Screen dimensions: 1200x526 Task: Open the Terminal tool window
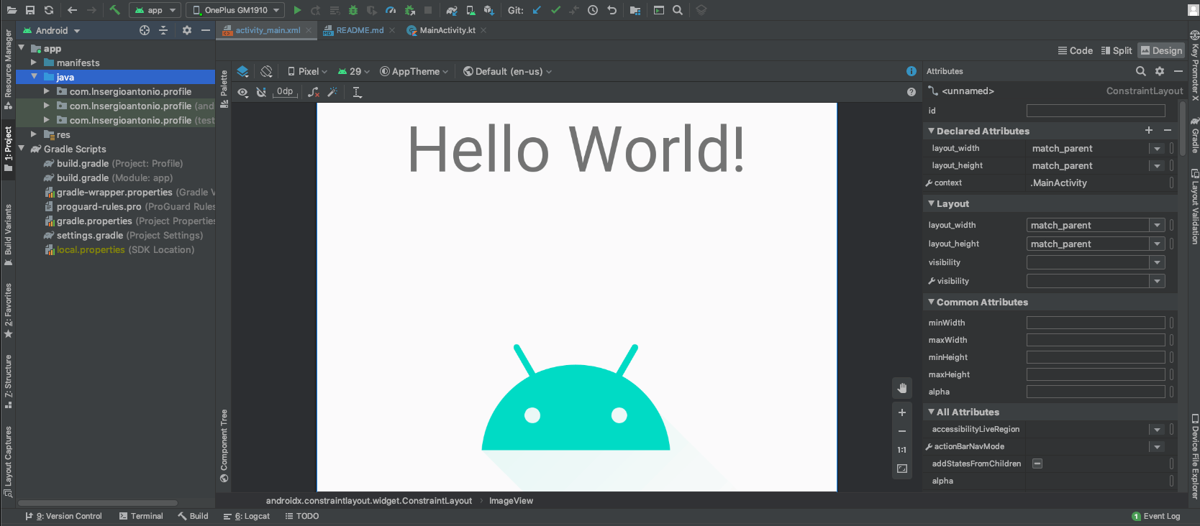pyautogui.click(x=141, y=516)
